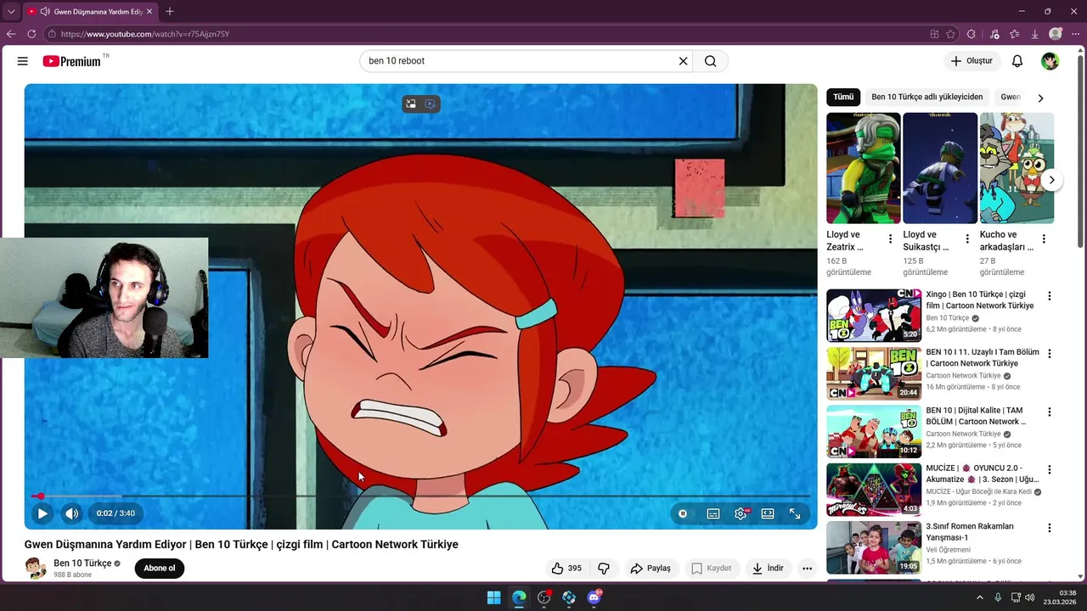Open options menu for Dijital Kalite video
Image resolution: width=1087 pixels, height=611 pixels.
pos(1049,412)
